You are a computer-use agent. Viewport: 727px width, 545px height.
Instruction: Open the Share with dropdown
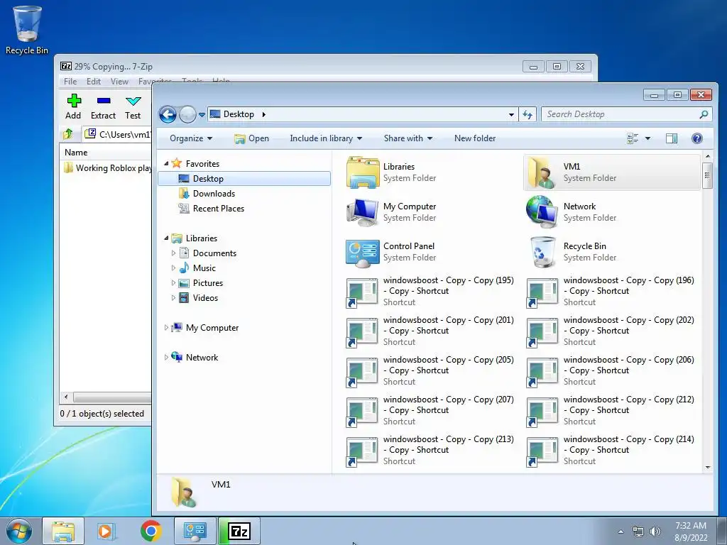pos(408,138)
